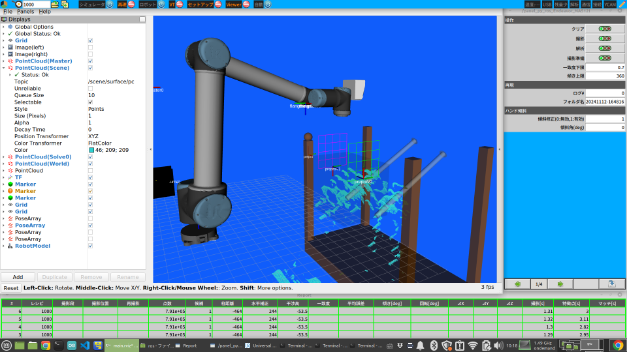Screen dimensions: 627x352
Task: Open the File menu
Action: click(8, 12)
